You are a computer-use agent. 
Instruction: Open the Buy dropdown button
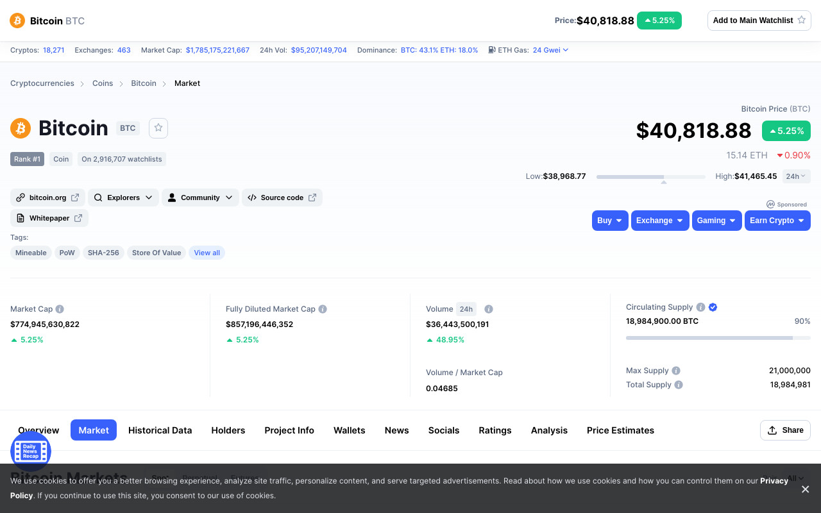tap(610, 221)
